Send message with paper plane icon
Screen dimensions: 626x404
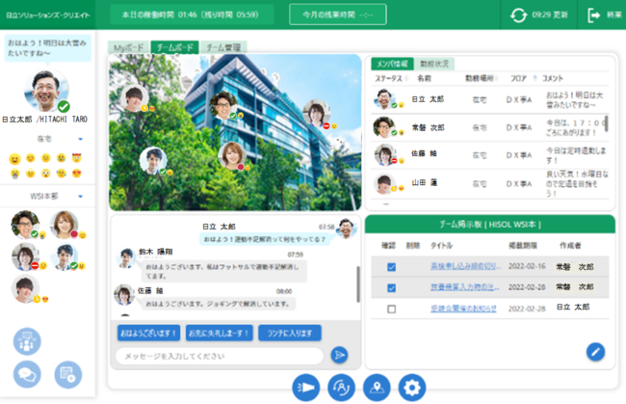[339, 355]
